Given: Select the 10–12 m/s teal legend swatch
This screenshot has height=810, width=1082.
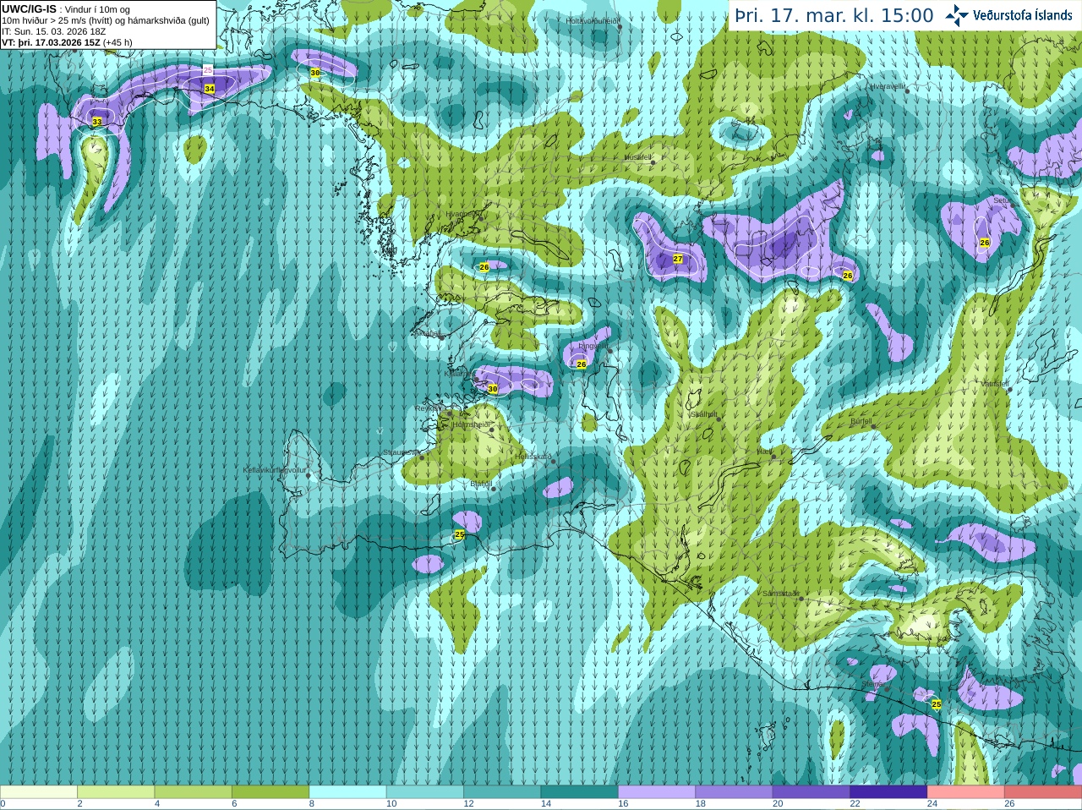Looking at the screenshot, I should [x=425, y=792].
